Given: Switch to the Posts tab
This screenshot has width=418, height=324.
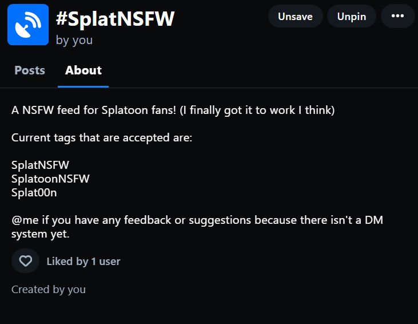Looking at the screenshot, I should pos(30,70).
